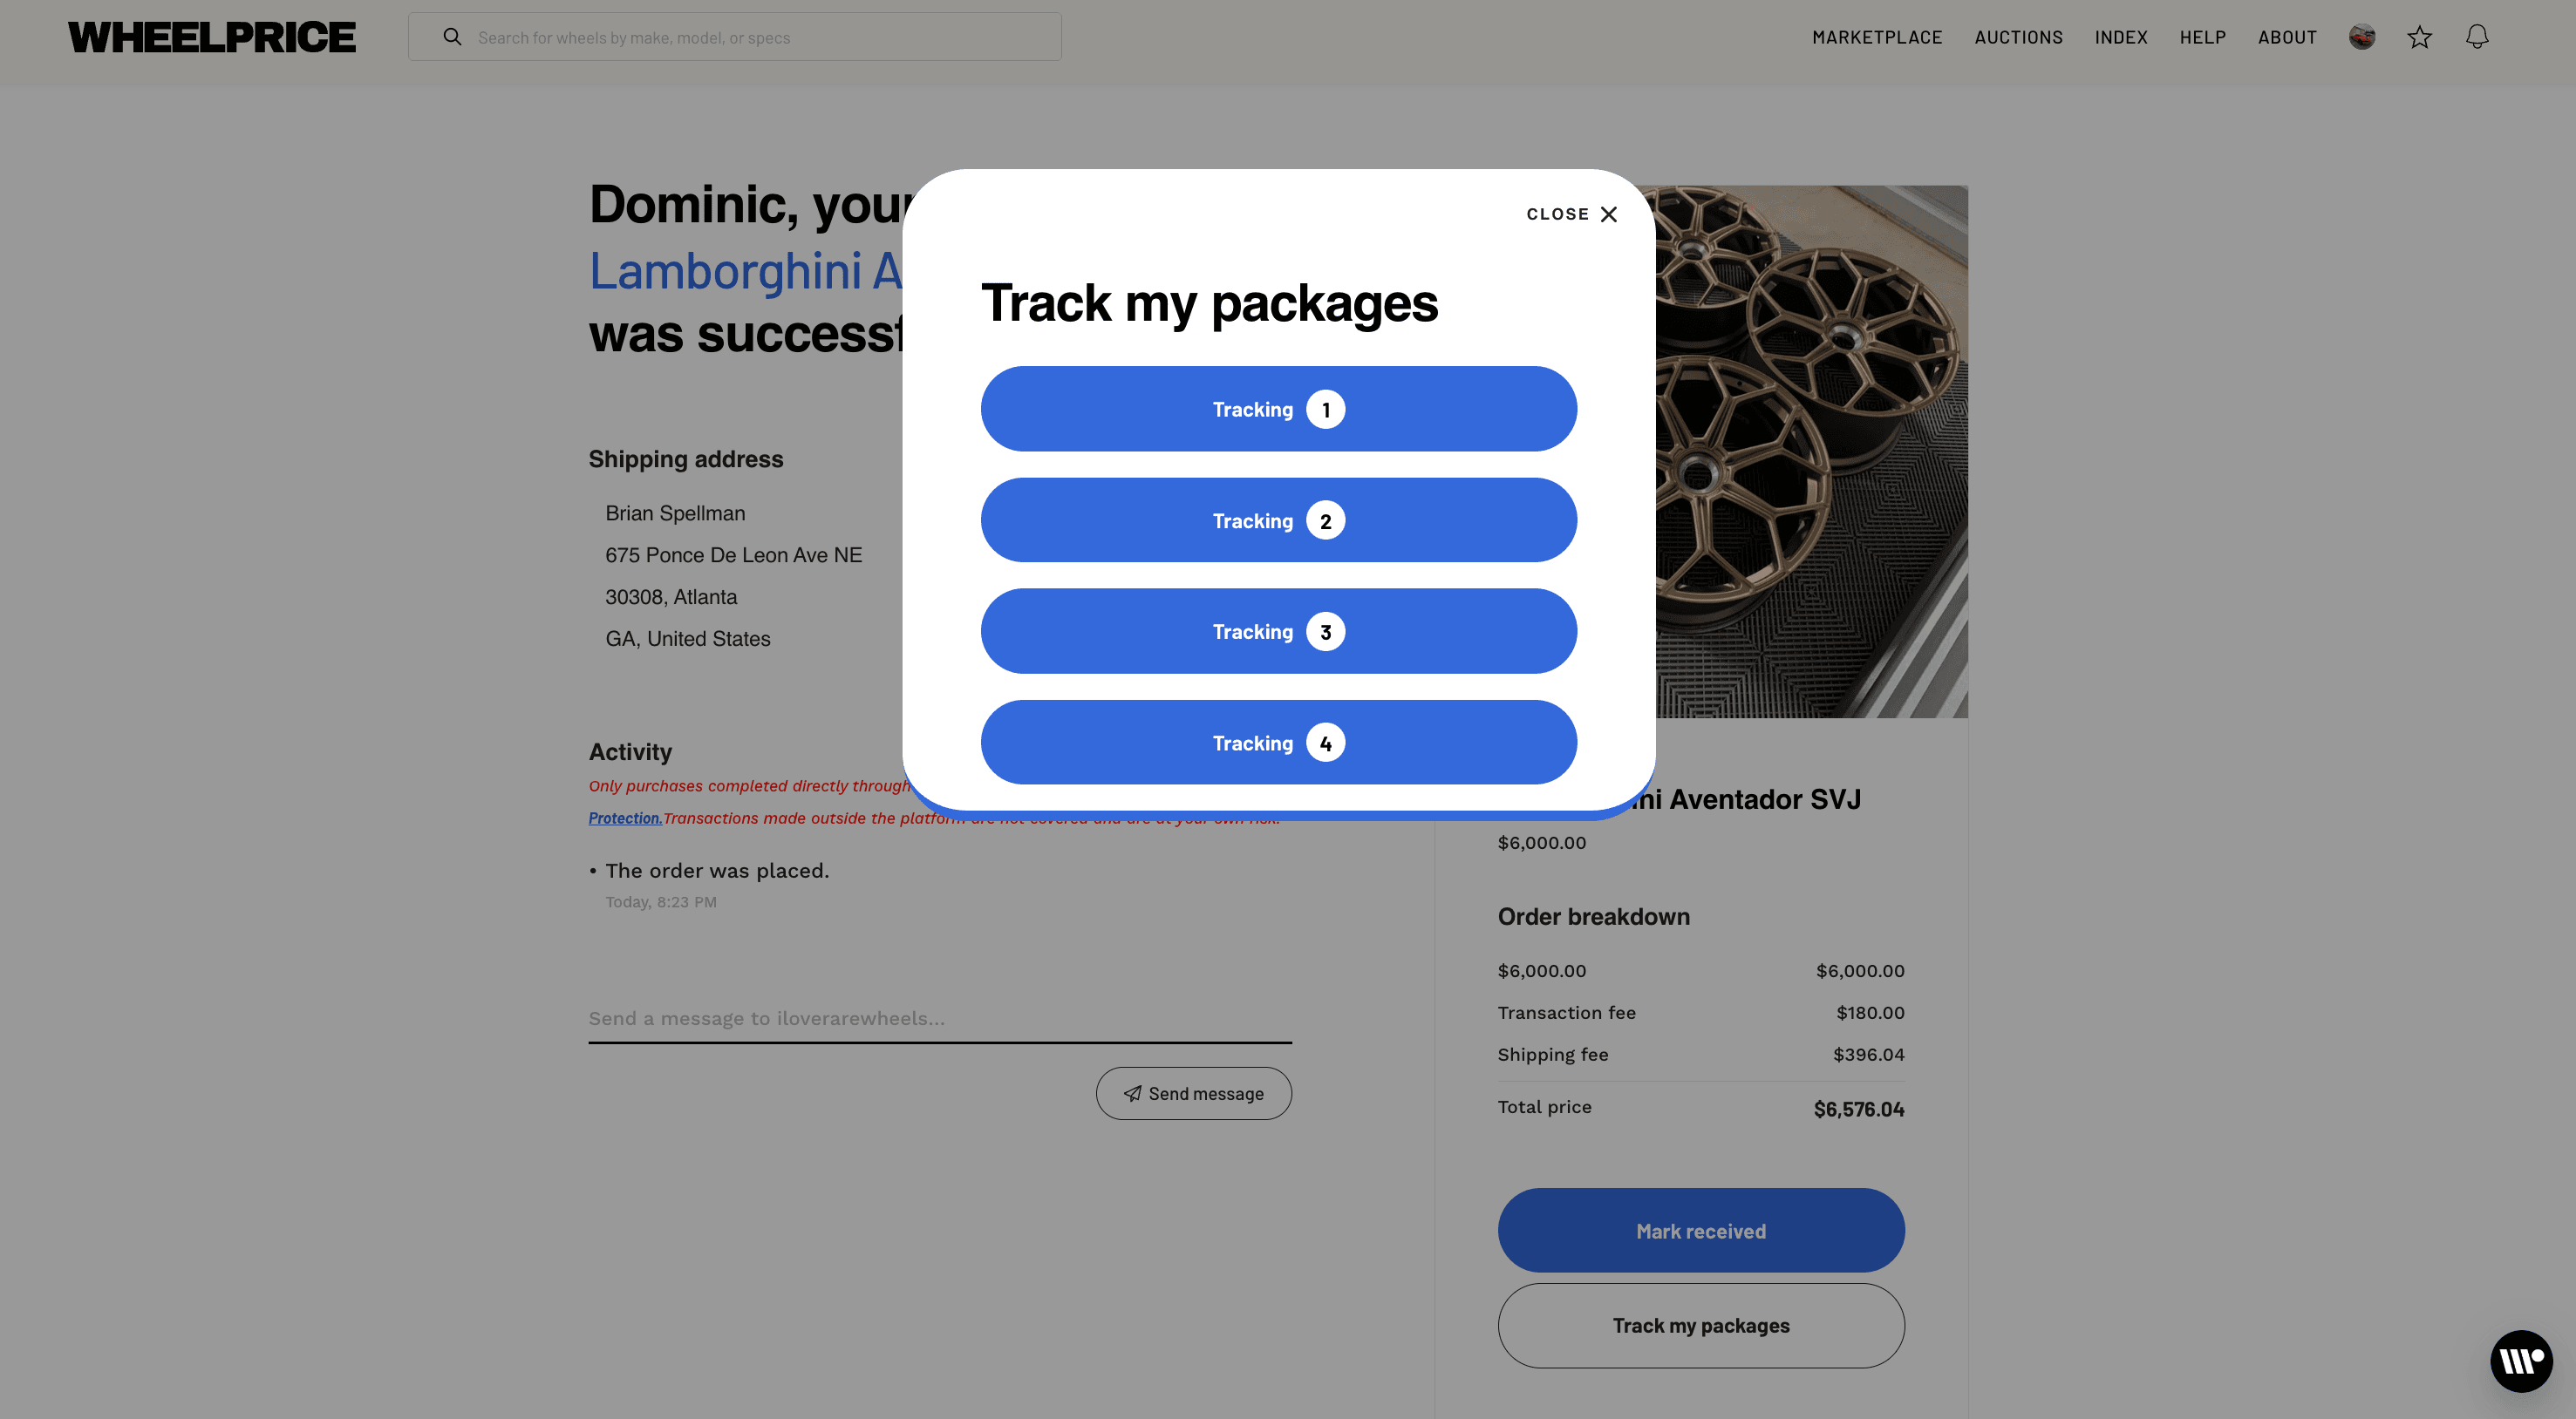Click the WHEELPRICE logo
The width and height of the screenshot is (2576, 1419).
211,36
